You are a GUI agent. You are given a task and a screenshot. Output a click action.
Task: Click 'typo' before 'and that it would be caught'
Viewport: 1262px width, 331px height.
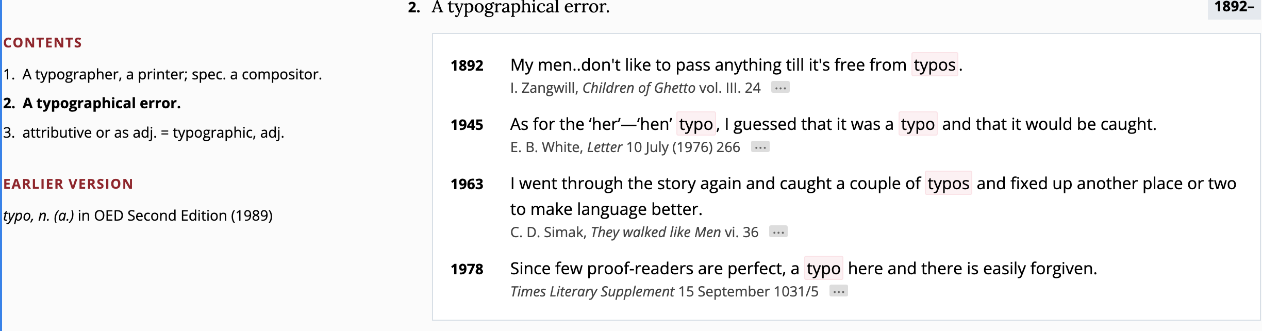click(918, 124)
